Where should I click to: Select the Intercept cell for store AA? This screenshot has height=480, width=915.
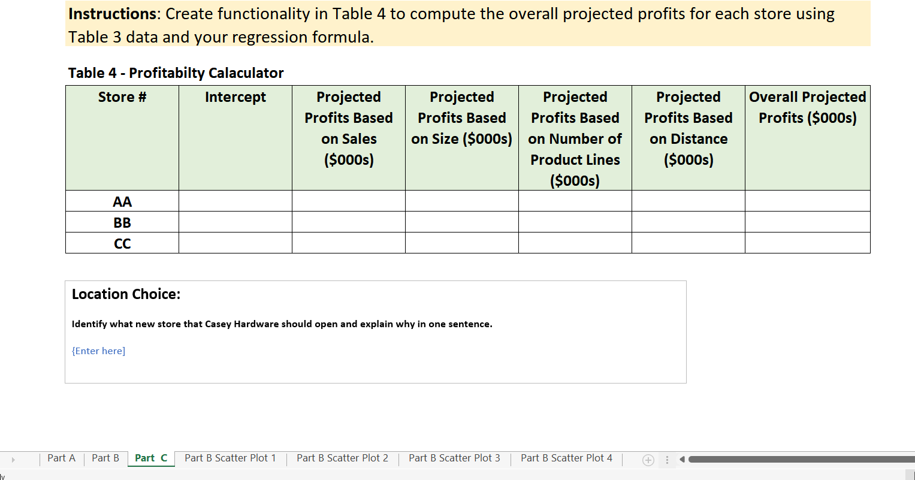(235, 201)
